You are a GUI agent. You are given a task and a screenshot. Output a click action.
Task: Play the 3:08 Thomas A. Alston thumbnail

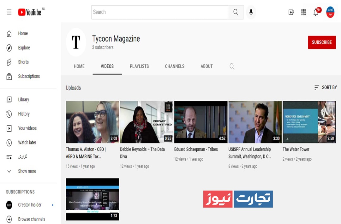(x=93, y=122)
